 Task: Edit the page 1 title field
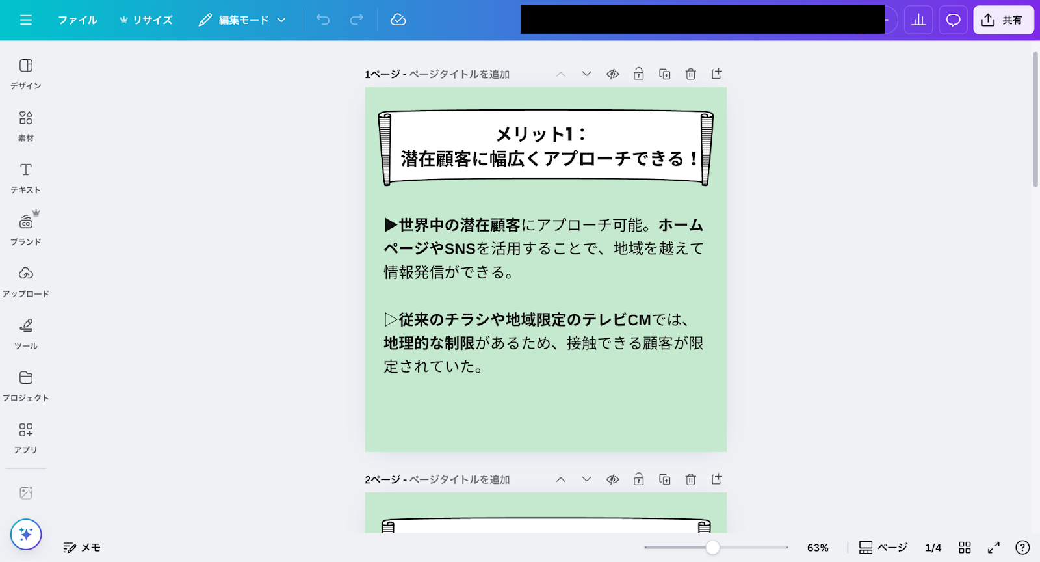[459, 74]
